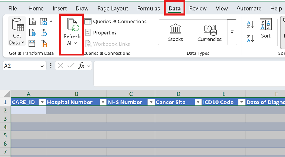Click the Queries & Connections text button
The image size is (285, 157).
120,21
